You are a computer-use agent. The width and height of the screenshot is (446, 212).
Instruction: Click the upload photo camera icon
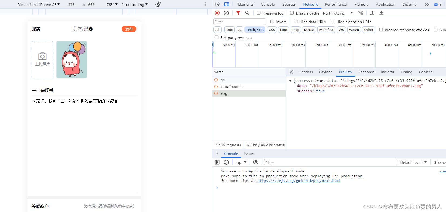[42, 56]
